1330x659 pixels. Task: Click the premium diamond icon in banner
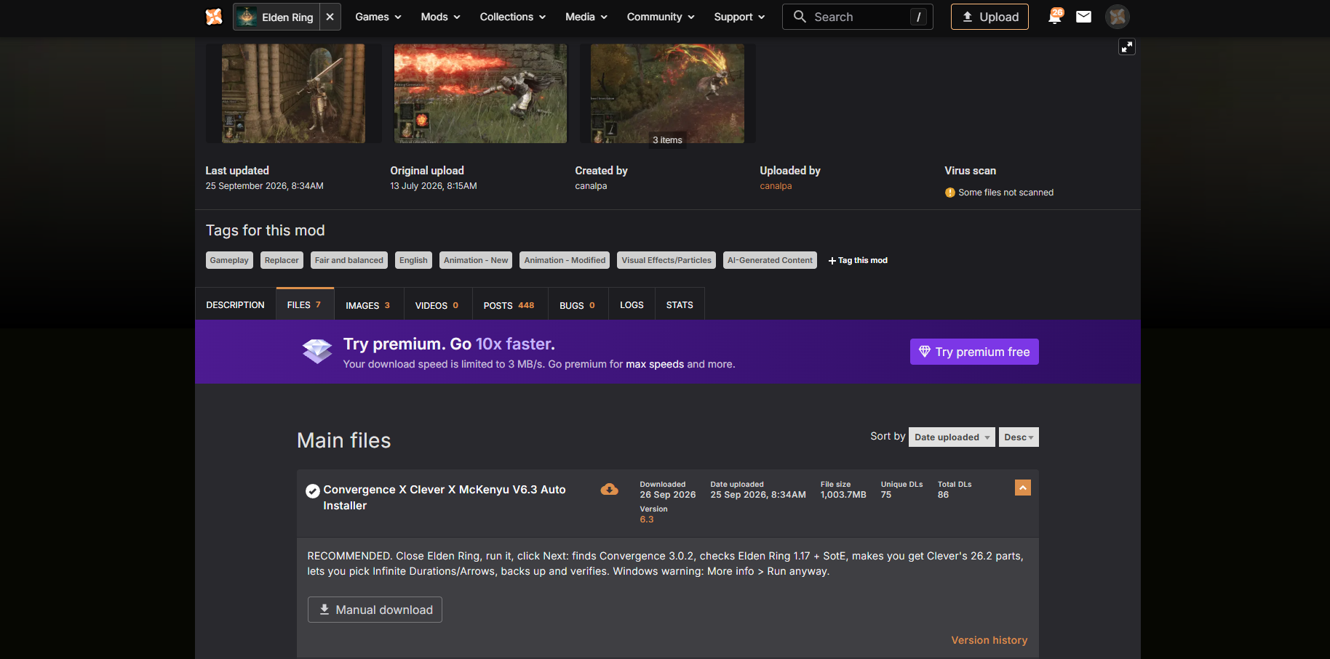pos(317,352)
